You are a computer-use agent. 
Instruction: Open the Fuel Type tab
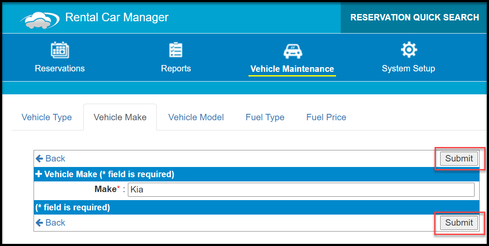pos(265,117)
